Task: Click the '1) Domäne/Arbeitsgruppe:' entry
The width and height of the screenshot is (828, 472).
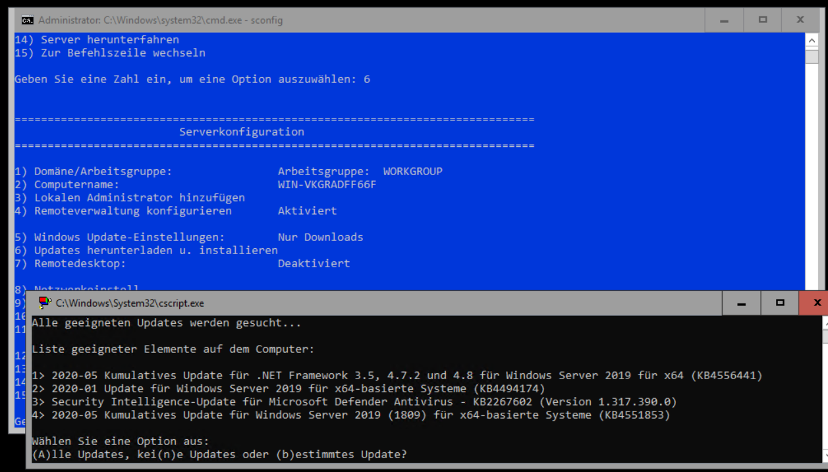Action: (x=94, y=171)
